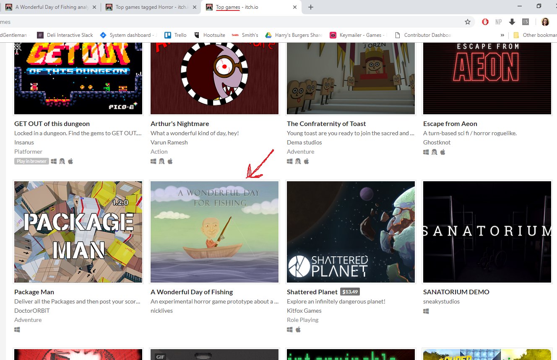The image size is (557, 360).
Task: Click the 'SANATORIUM DEMO' title link
Action: pyautogui.click(x=456, y=292)
